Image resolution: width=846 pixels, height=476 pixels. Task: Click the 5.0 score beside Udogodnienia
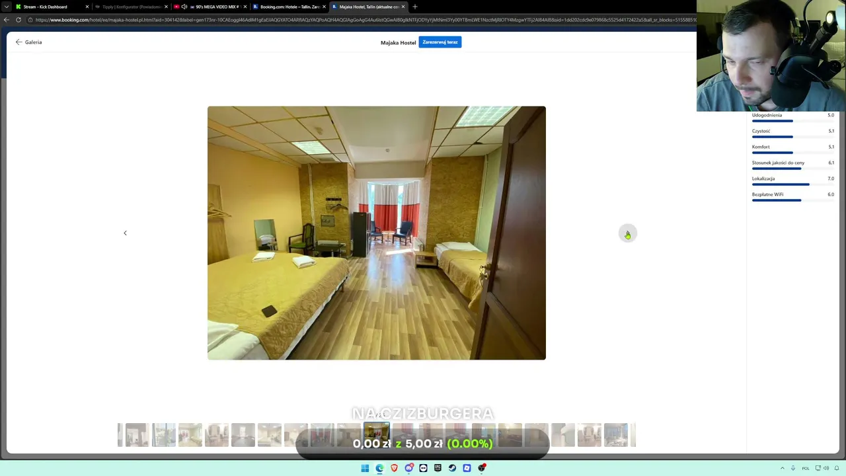pyautogui.click(x=831, y=115)
